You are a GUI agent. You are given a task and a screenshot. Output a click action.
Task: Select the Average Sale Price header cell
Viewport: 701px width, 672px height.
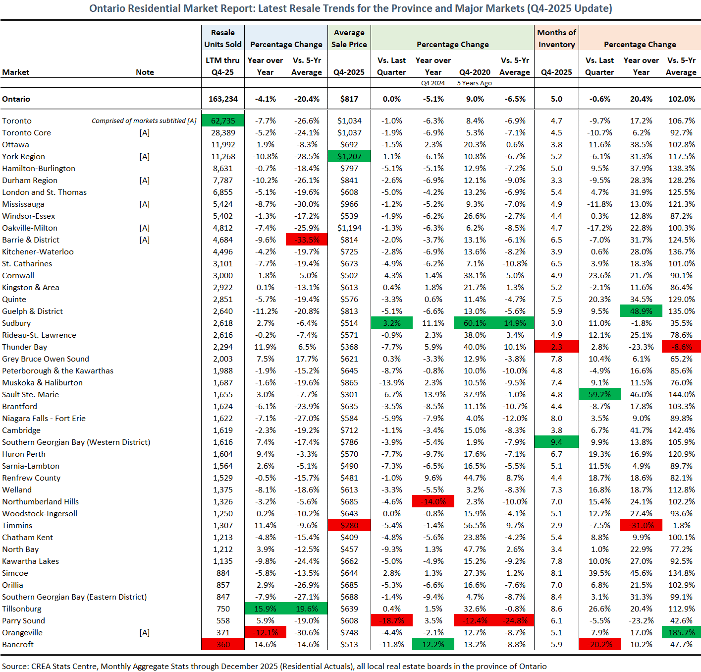349,38
